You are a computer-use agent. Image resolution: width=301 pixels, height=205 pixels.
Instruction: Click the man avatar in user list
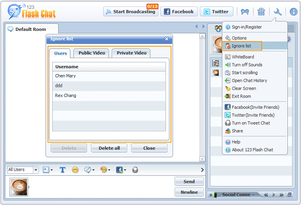click(216, 63)
